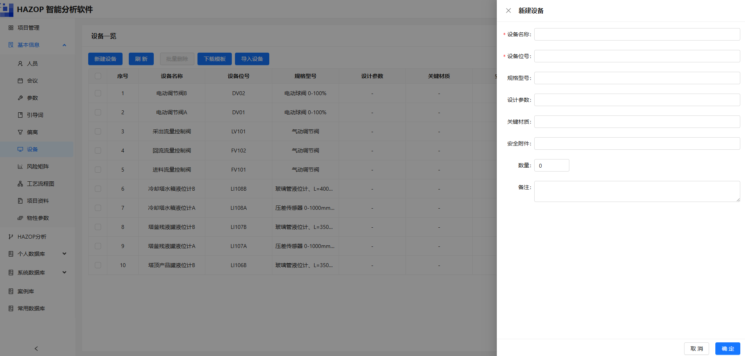Collapse the sidebar with left arrow
The image size is (745, 356).
pos(36,349)
